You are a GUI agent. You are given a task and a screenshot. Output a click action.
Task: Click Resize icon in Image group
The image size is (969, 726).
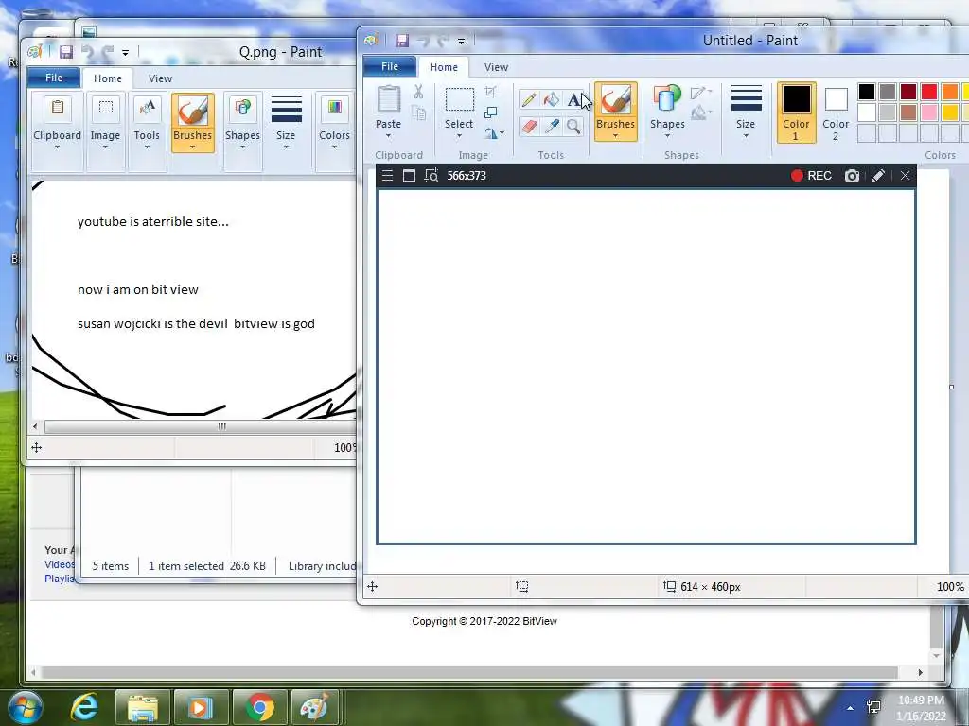click(491, 112)
